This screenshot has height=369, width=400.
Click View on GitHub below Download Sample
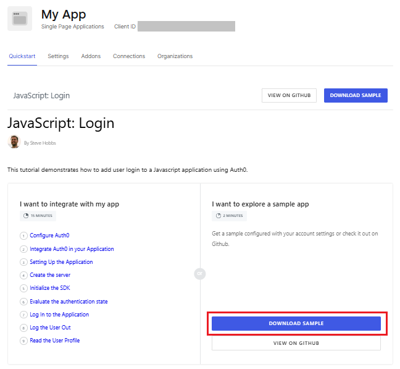coord(296,343)
